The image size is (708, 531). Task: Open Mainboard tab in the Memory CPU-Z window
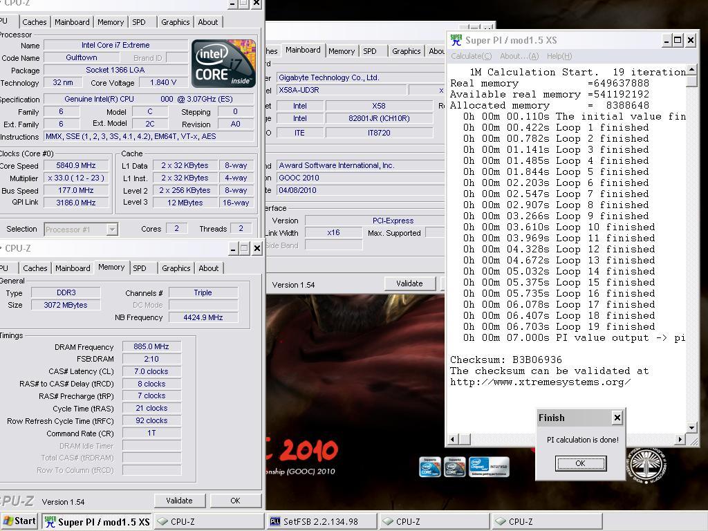pyautogui.click(x=73, y=268)
